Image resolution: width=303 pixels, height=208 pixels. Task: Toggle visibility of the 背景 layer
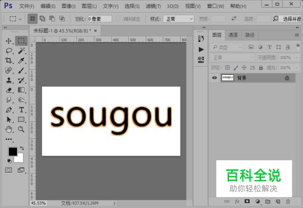[x=214, y=78]
